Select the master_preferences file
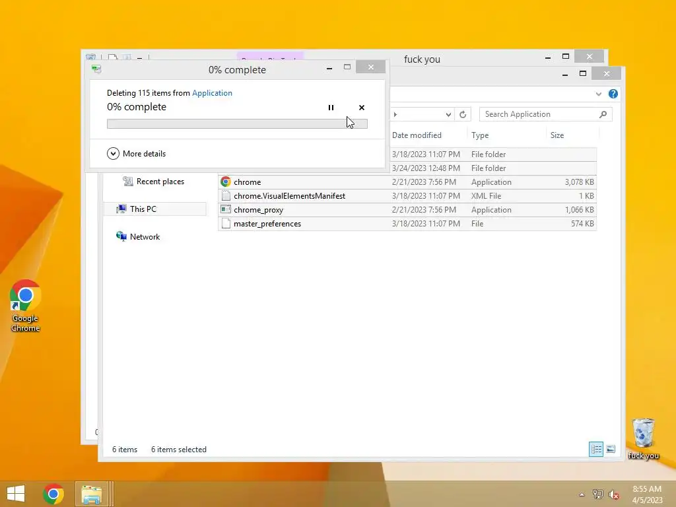The image size is (676, 507). click(407, 223)
